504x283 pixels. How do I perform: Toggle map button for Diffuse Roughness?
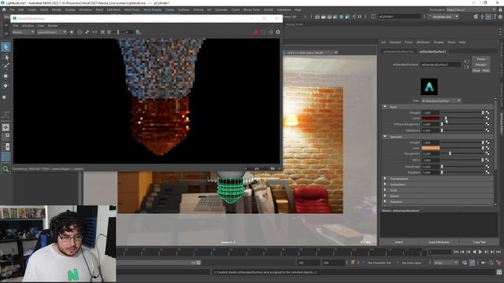pyautogui.click(x=487, y=124)
